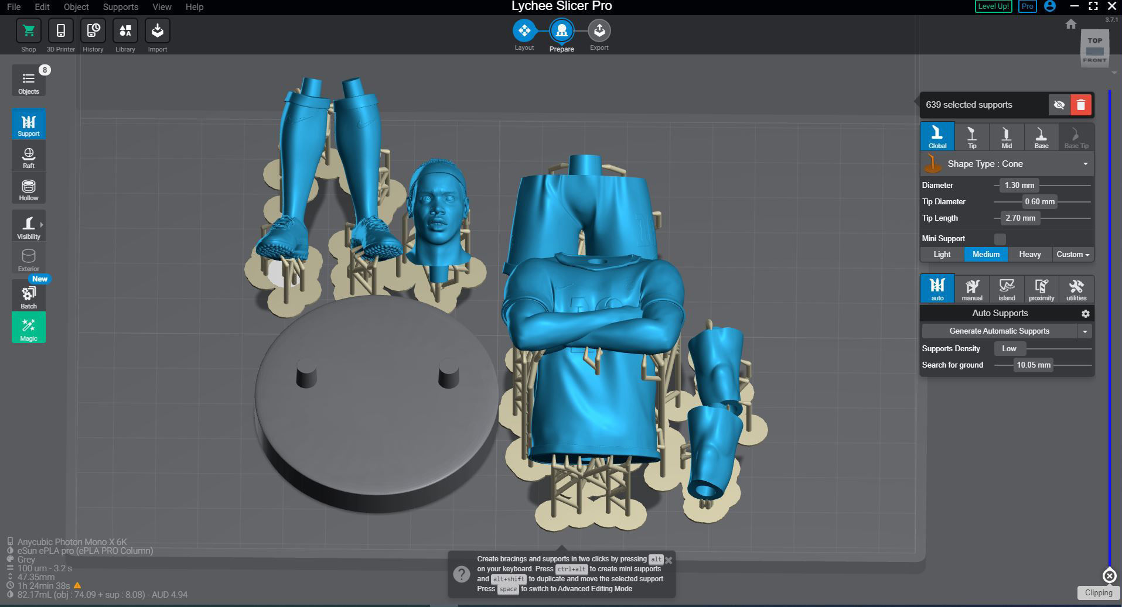This screenshot has width=1122, height=607.
Task: Click Generate Automatic Supports button
Action: pos(1000,331)
